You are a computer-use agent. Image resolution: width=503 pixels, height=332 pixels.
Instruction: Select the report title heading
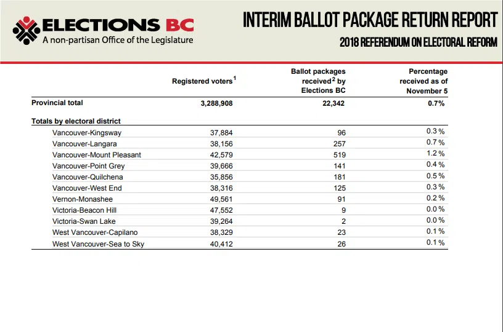pyautogui.click(x=370, y=20)
